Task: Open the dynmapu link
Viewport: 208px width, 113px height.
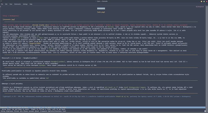Action: (42, 65)
